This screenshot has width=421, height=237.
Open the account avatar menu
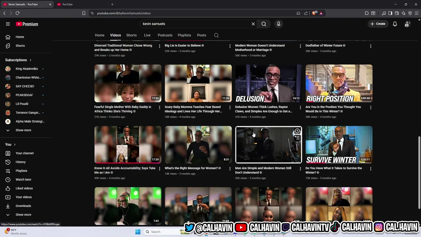[x=407, y=24]
